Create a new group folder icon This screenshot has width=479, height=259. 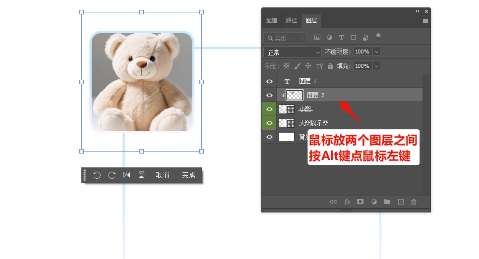pos(387,202)
